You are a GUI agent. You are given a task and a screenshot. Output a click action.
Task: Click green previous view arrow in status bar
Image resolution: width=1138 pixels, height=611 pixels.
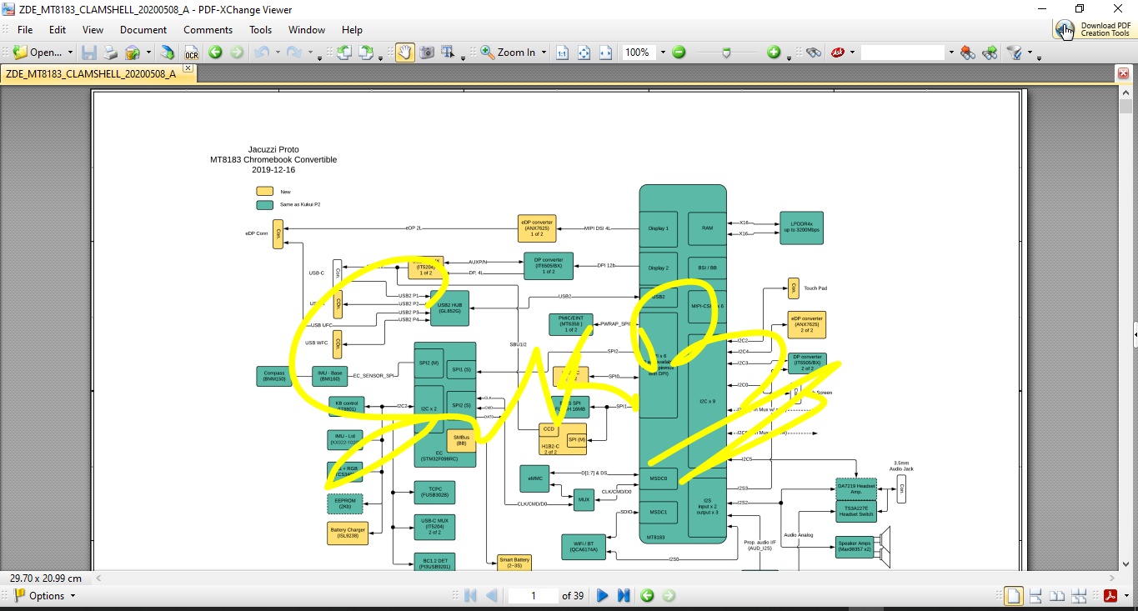point(647,596)
